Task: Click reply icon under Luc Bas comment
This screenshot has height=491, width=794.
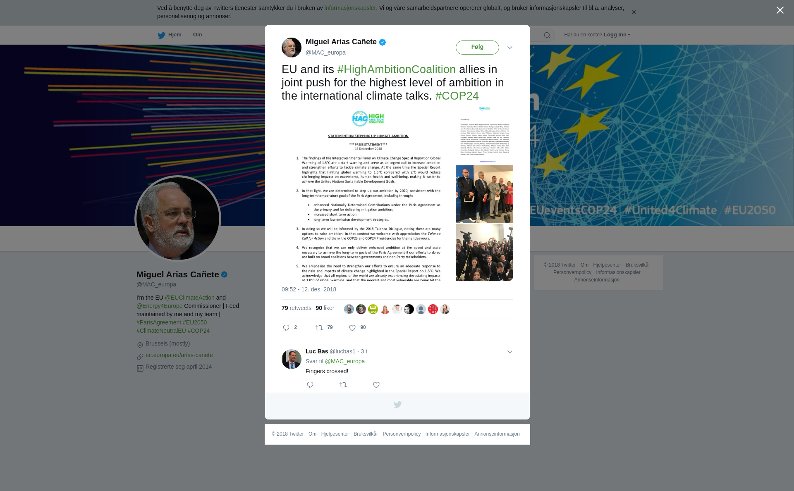Action: click(310, 385)
